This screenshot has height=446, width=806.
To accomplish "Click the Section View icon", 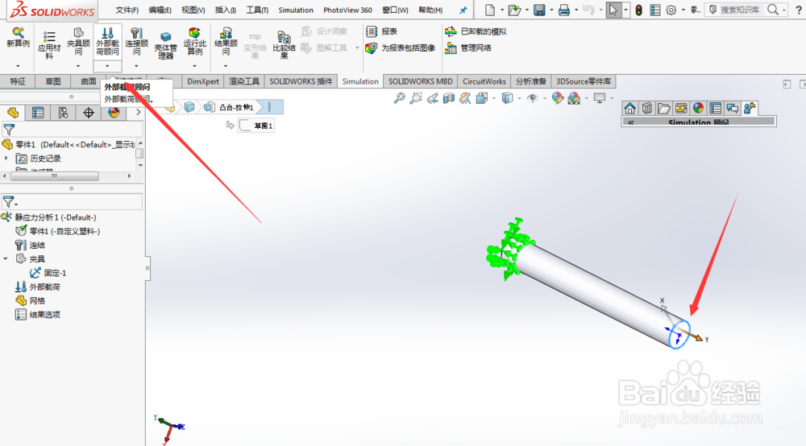I will pyautogui.click(x=449, y=98).
